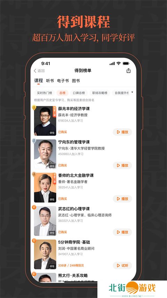Go back using the 返回 arrow
This screenshot has width=167, height=298.
39,71
